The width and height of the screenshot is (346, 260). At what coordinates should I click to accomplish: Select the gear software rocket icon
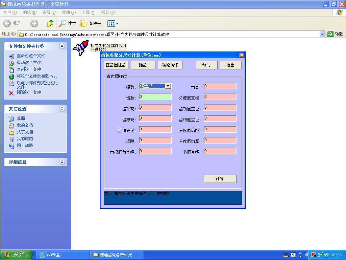click(80, 47)
